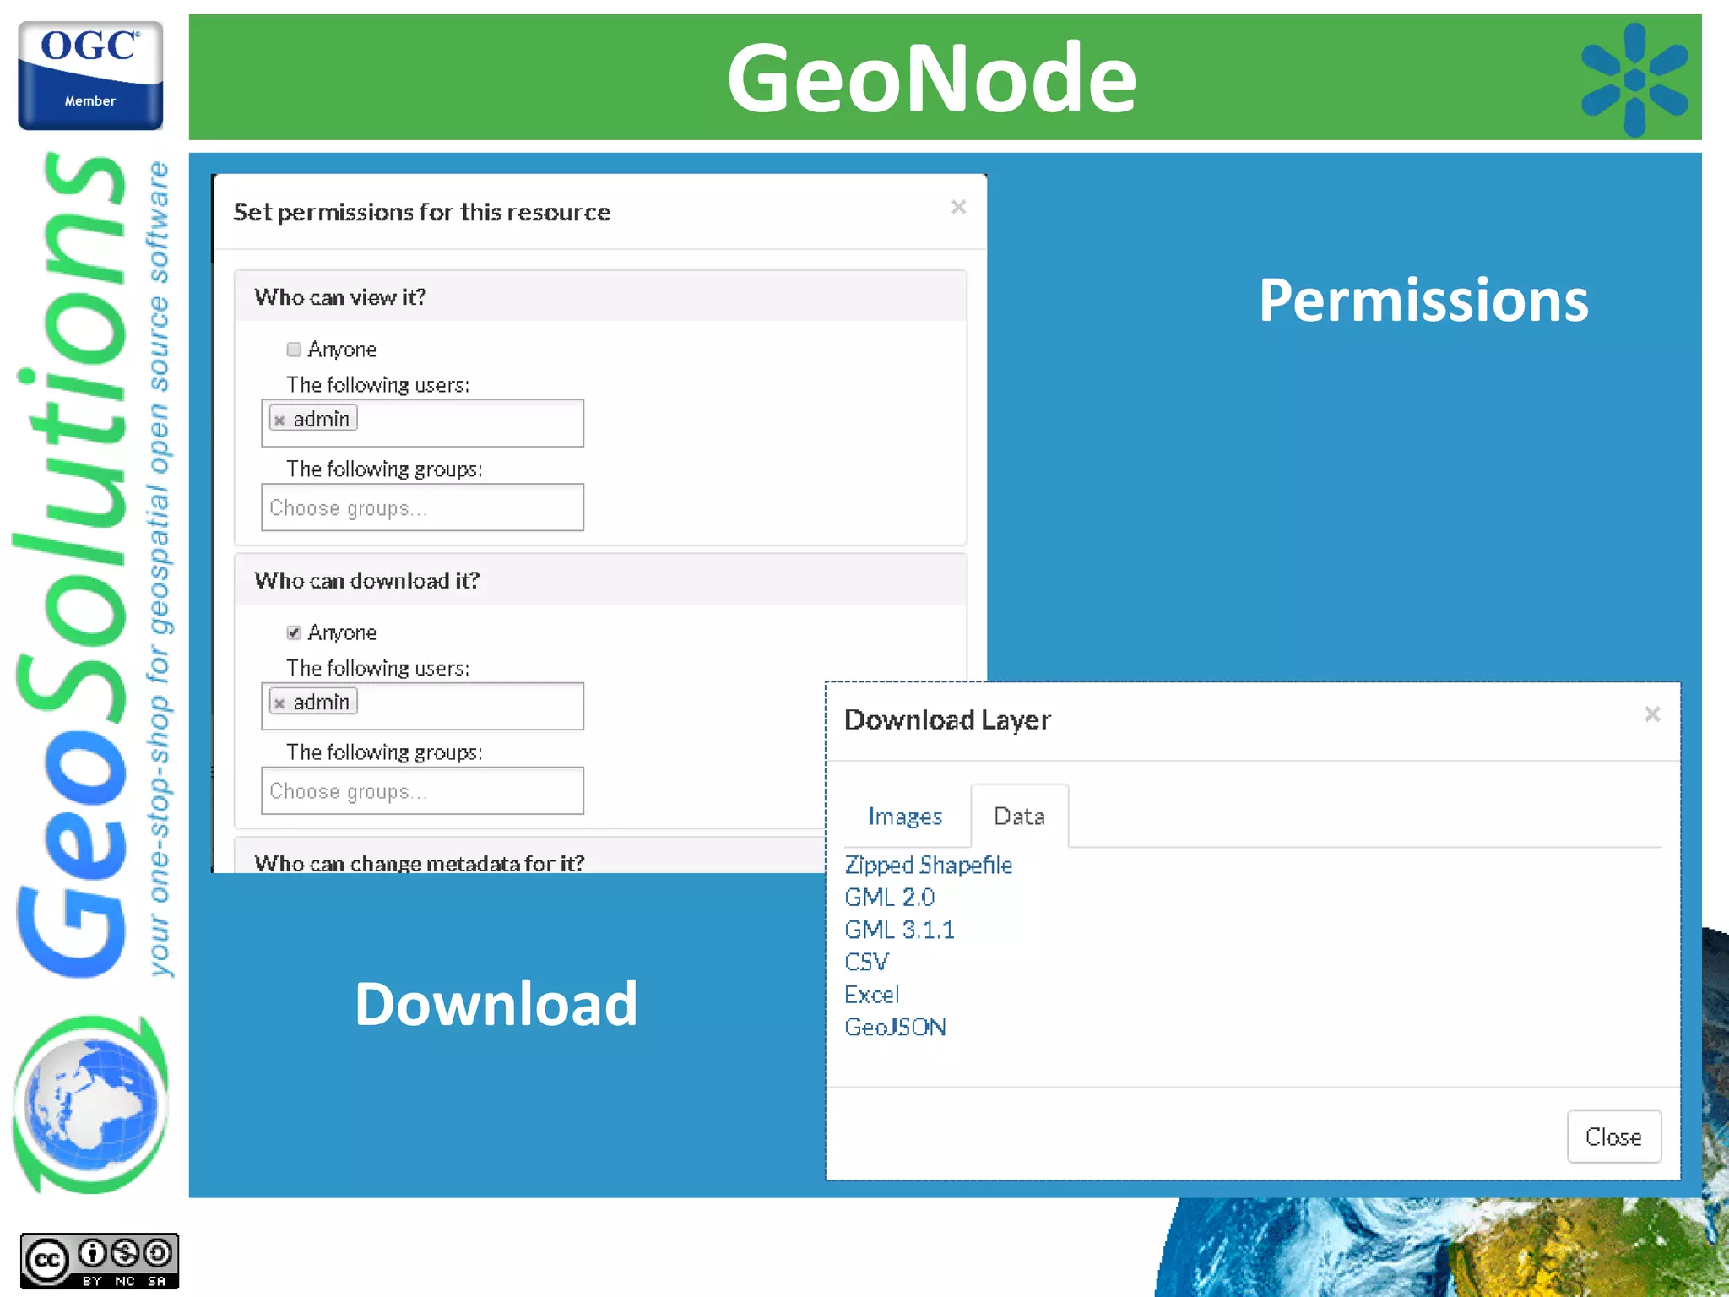The height and width of the screenshot is (1297, 1729).
Task: Click the admin tag in view users
Action: 313,419
